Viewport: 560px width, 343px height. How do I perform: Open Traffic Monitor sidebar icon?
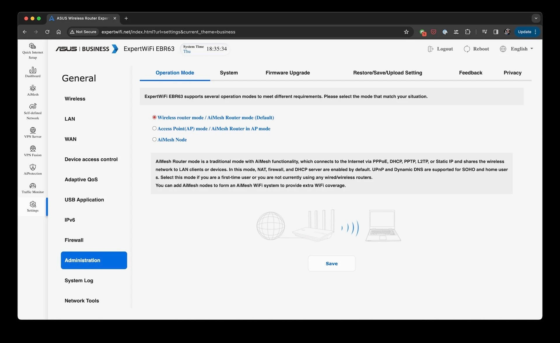pyautogui.click(x=33, y=188)
